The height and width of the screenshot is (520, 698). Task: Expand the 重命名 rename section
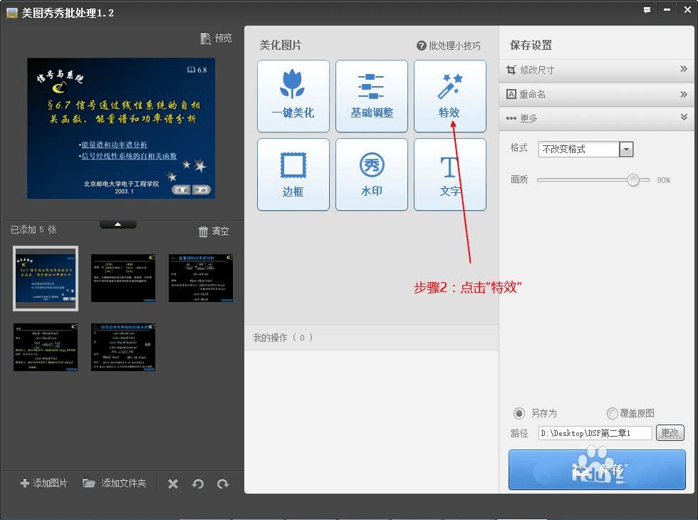click(x=597, y=94)
